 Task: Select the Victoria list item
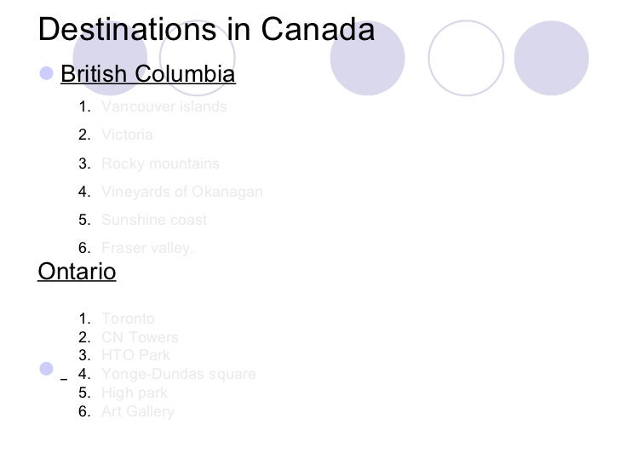[x=127, y=135]
